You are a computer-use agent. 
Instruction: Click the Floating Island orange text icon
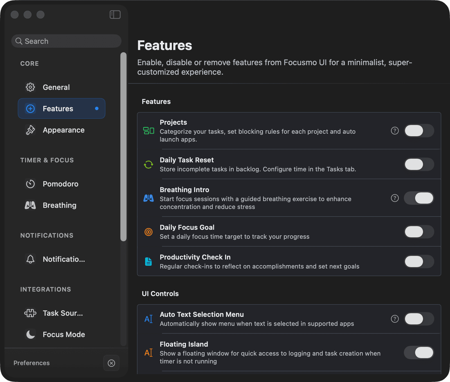coord(148,353)
